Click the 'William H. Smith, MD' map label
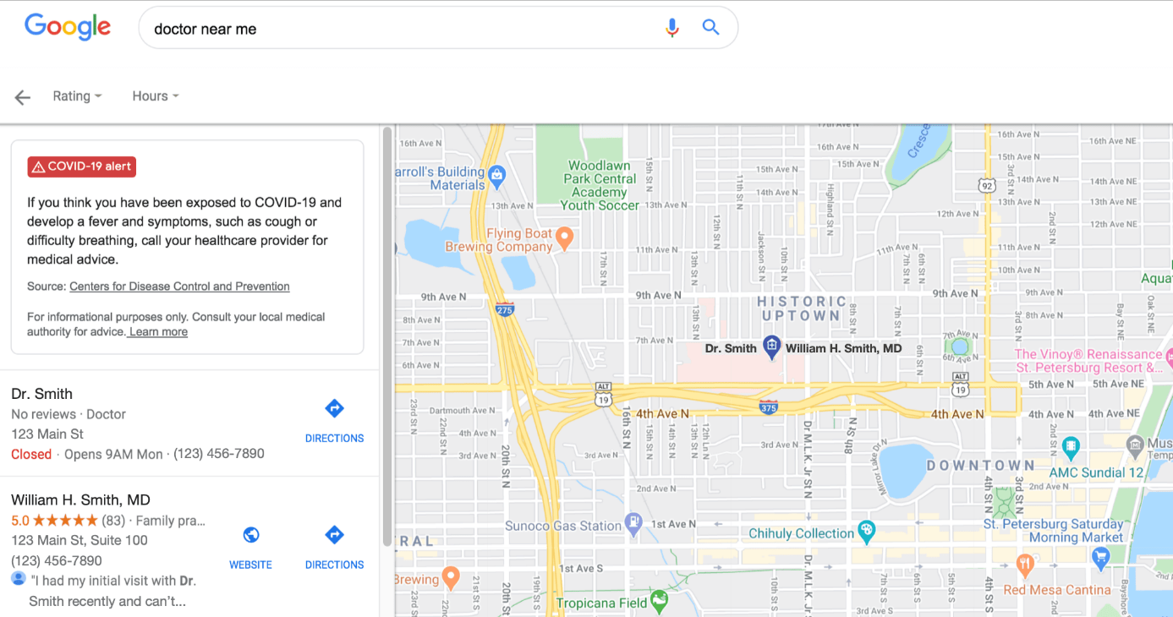Viewport: 1173px width, 617px height. 844,348
